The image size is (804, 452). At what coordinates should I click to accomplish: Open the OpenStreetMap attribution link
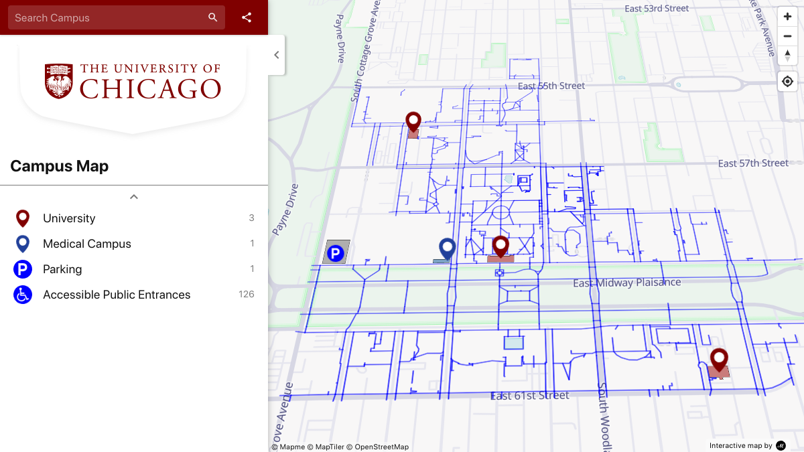(377, 447)
